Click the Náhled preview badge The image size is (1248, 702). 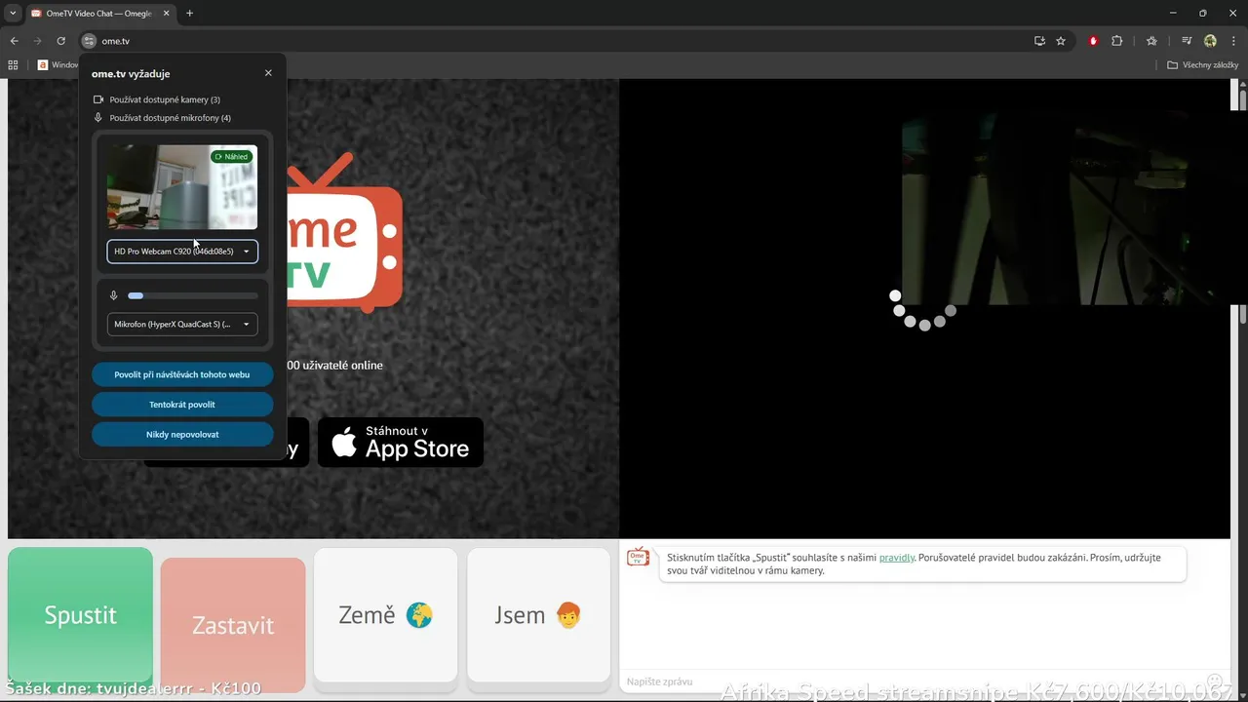click(232, 156)
